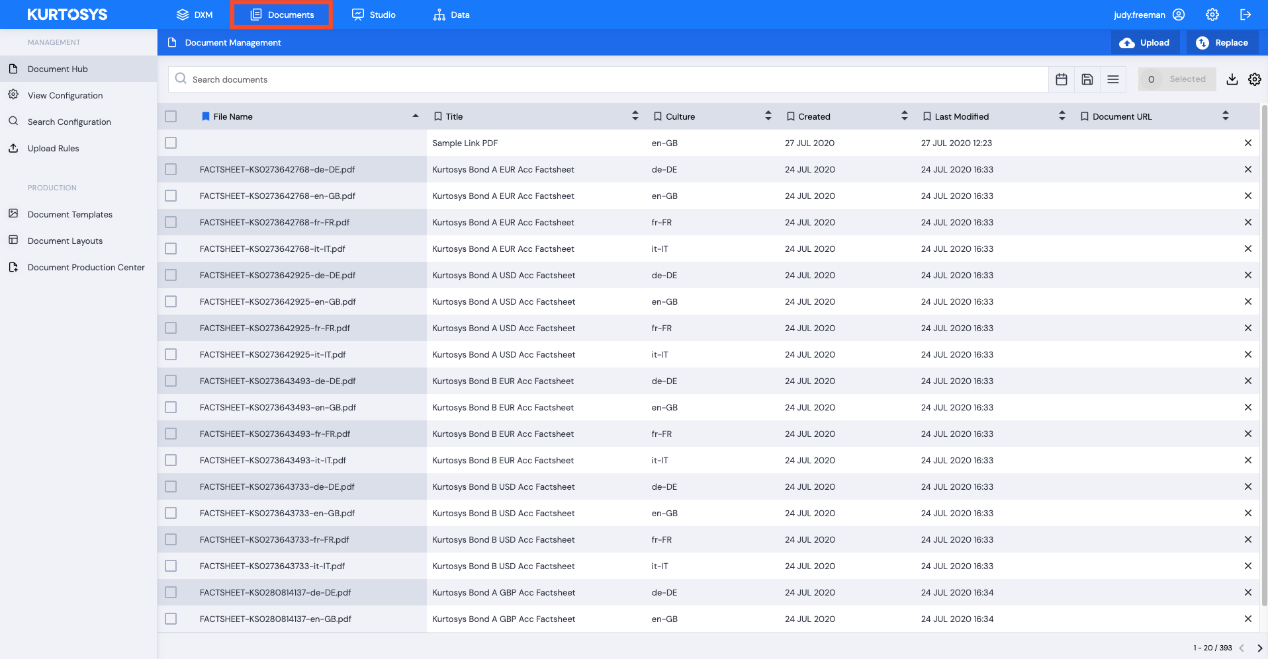
Task: Switch to the Studio tab
Action: (x=373, y=14)
